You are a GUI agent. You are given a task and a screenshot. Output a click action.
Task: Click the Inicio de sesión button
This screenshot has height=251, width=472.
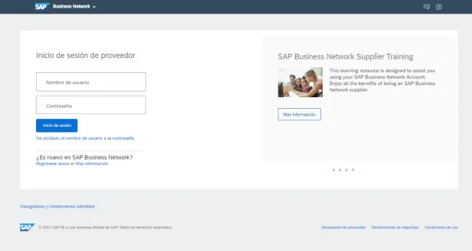[x=57, y=126]
